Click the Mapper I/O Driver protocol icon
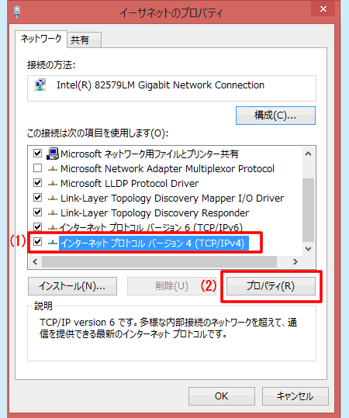349x418 pixels. (53, 198)
